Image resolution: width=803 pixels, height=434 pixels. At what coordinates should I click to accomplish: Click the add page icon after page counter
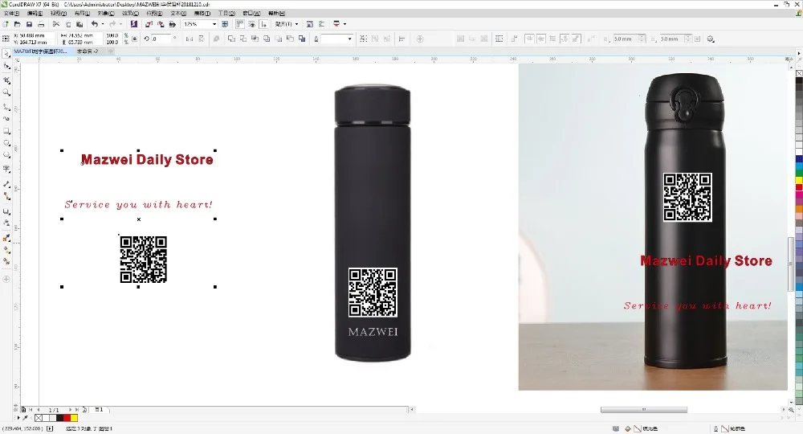pos(84,410)
